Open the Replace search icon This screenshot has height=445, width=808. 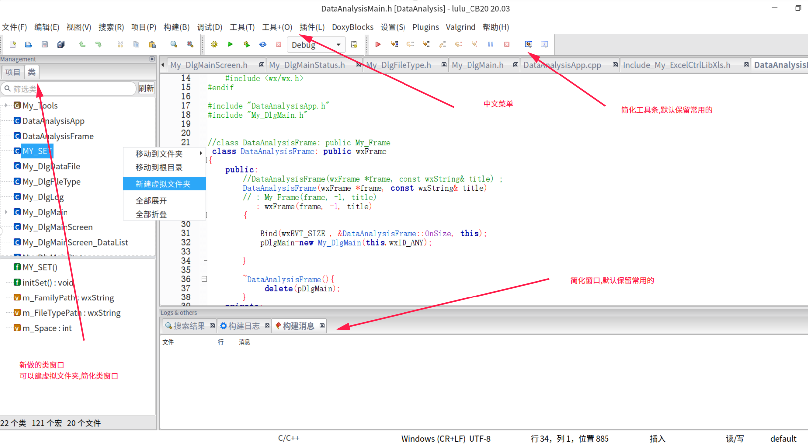pos(190,44)
